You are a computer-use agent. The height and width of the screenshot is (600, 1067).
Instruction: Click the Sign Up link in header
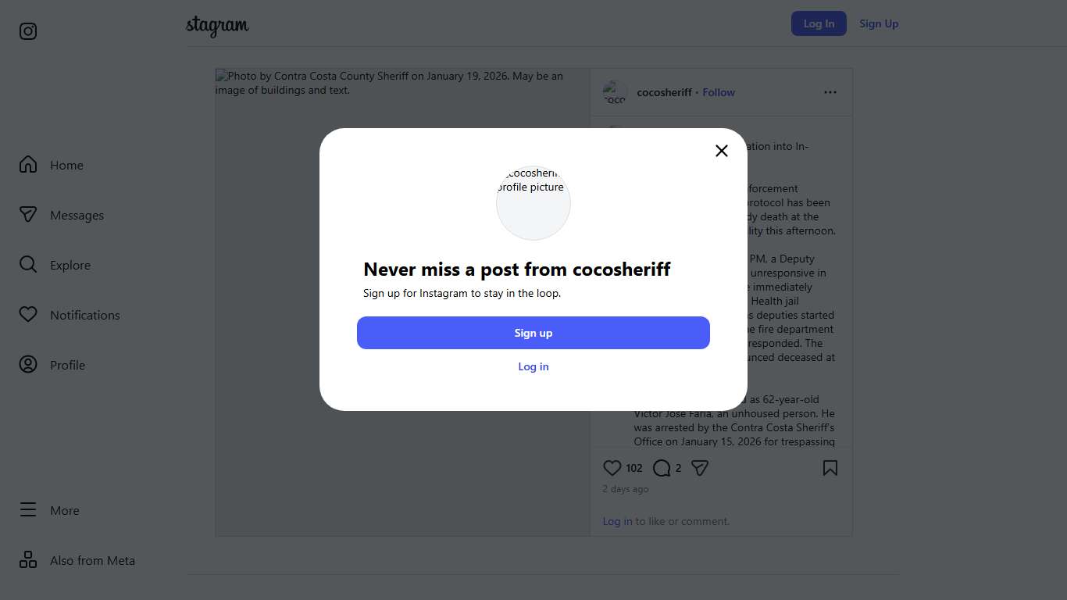tap(879, 23)
